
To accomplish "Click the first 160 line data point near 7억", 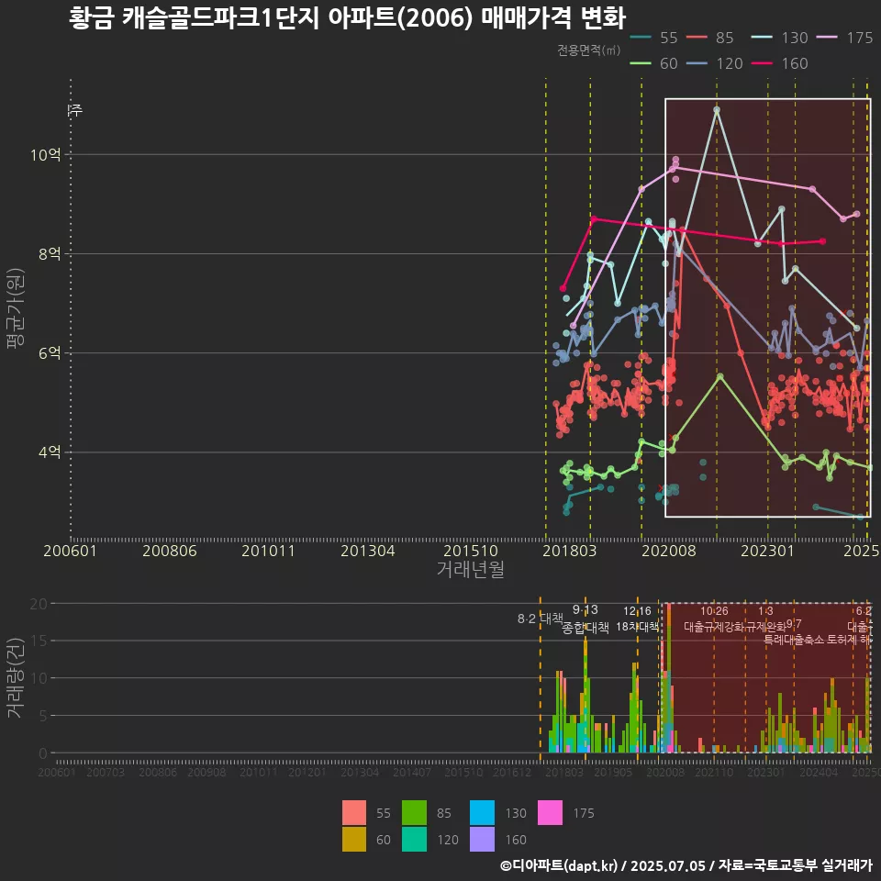I will tap(563, 288).
